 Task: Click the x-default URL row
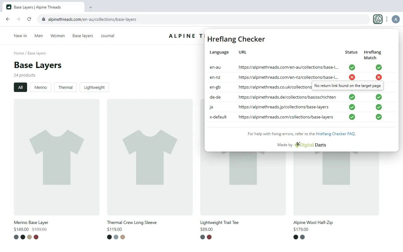click(x=302, y=117)
